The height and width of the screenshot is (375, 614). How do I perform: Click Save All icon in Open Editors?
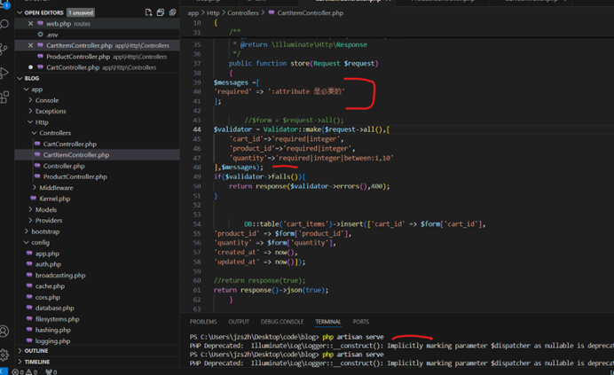pos(161,12)
